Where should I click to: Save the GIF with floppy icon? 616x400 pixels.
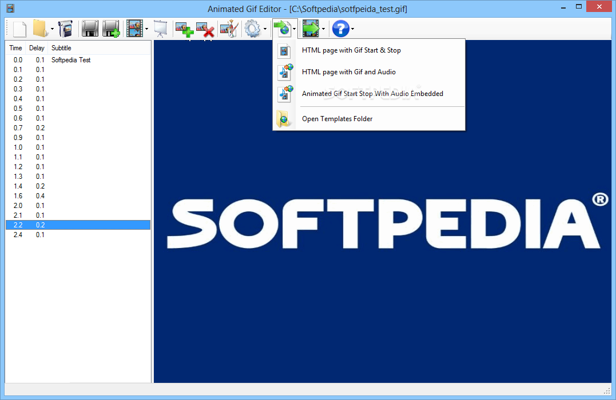90,29
